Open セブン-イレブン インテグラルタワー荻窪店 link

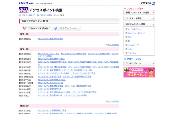pyautogui.click(x=54, y=74)
